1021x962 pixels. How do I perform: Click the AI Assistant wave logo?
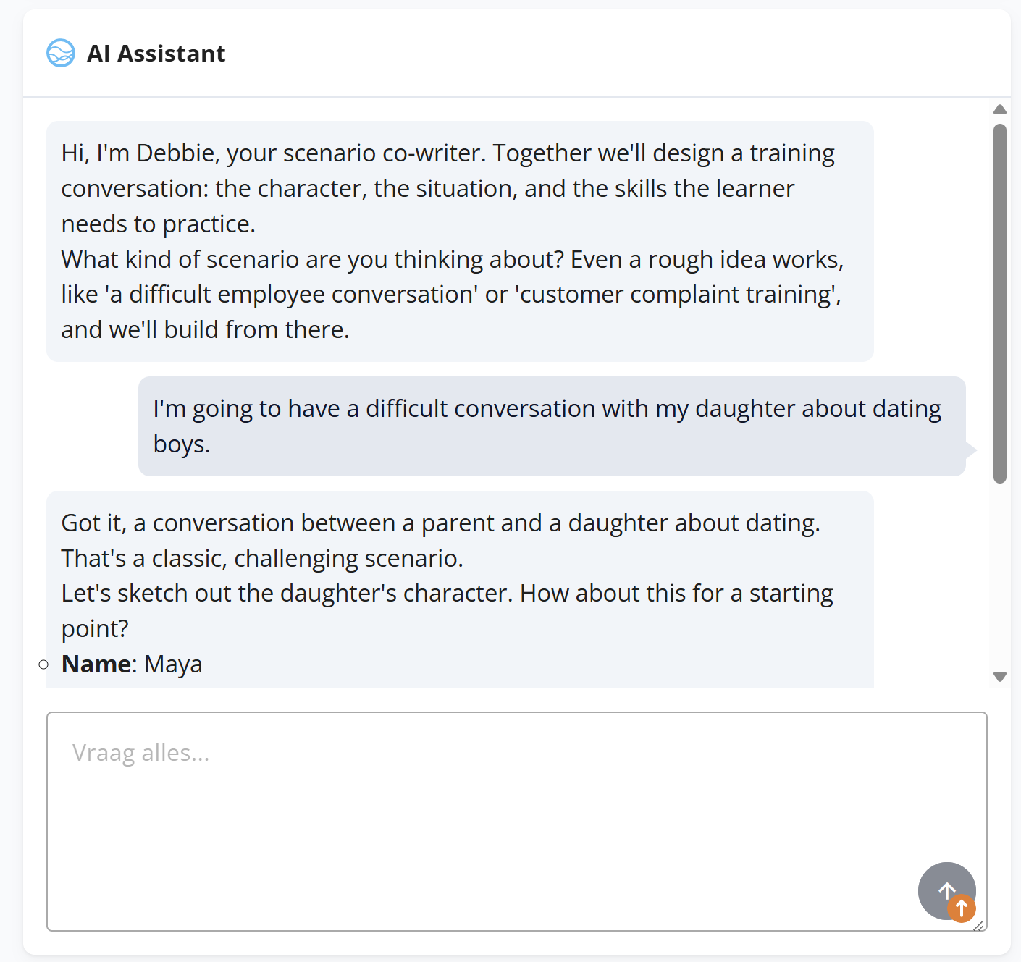(x=61, y=54)
